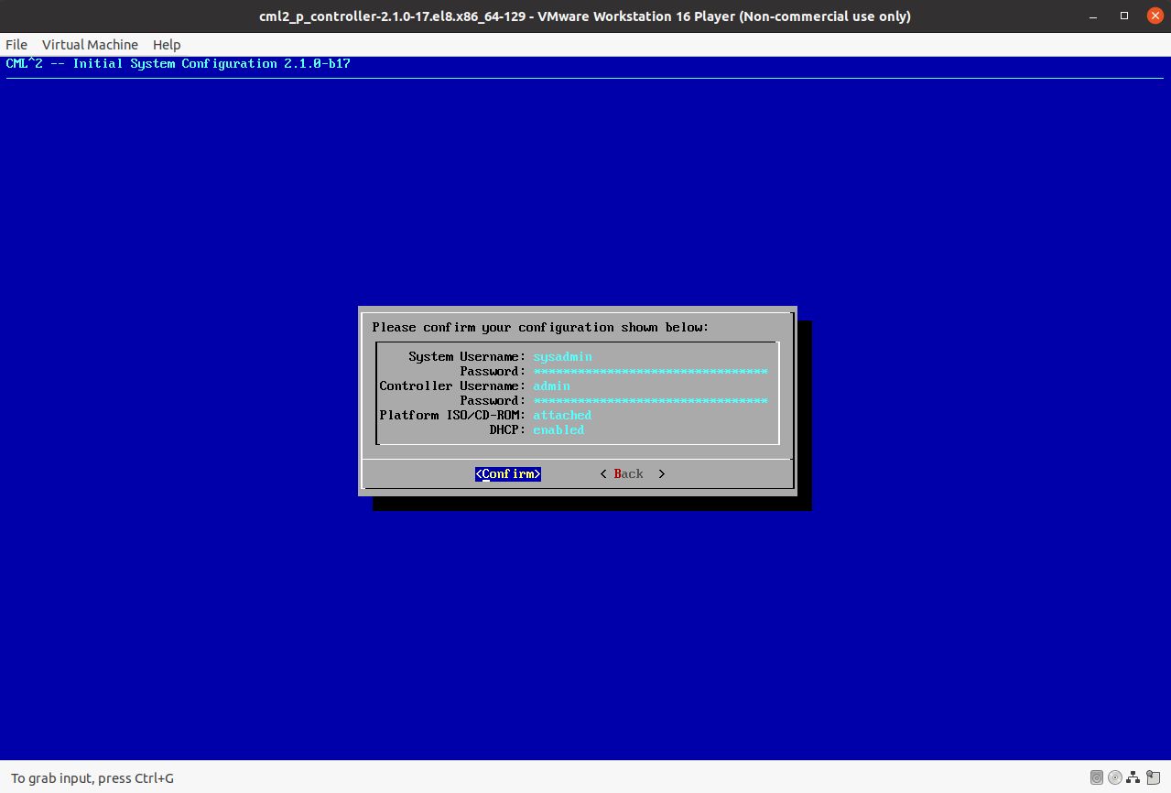This screenshot has height=793, width=1171.
Task: Click the CML^2 Initial System Configuration banner
Action: [179, 63]
